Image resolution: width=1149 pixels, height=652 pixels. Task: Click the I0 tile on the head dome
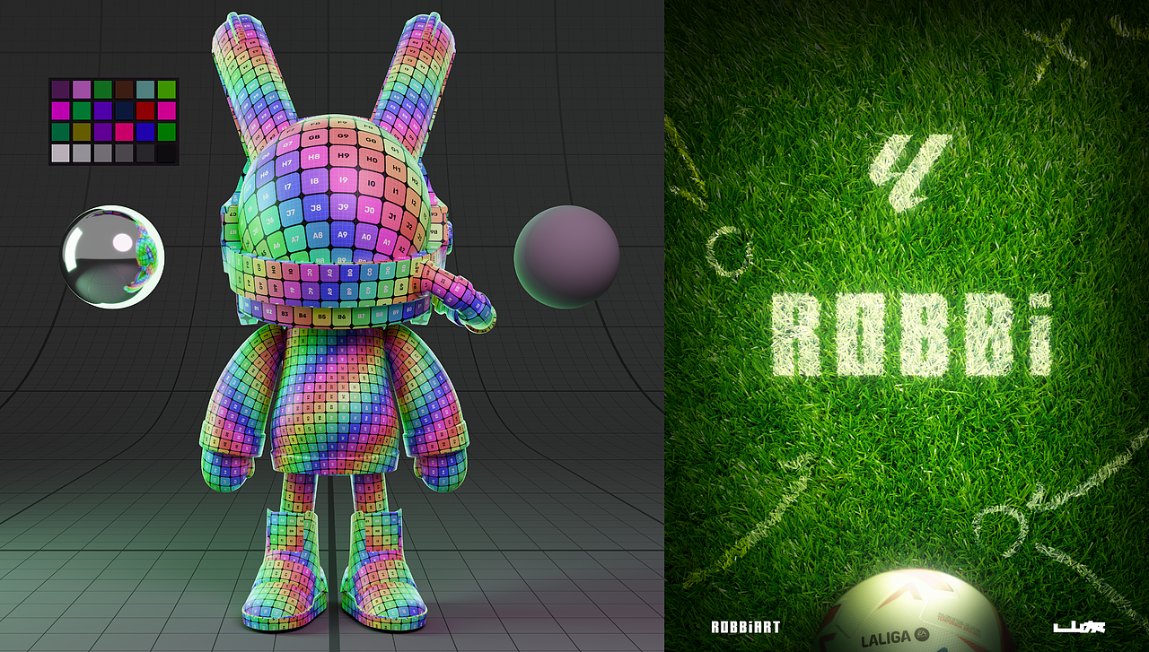point(372,184)
